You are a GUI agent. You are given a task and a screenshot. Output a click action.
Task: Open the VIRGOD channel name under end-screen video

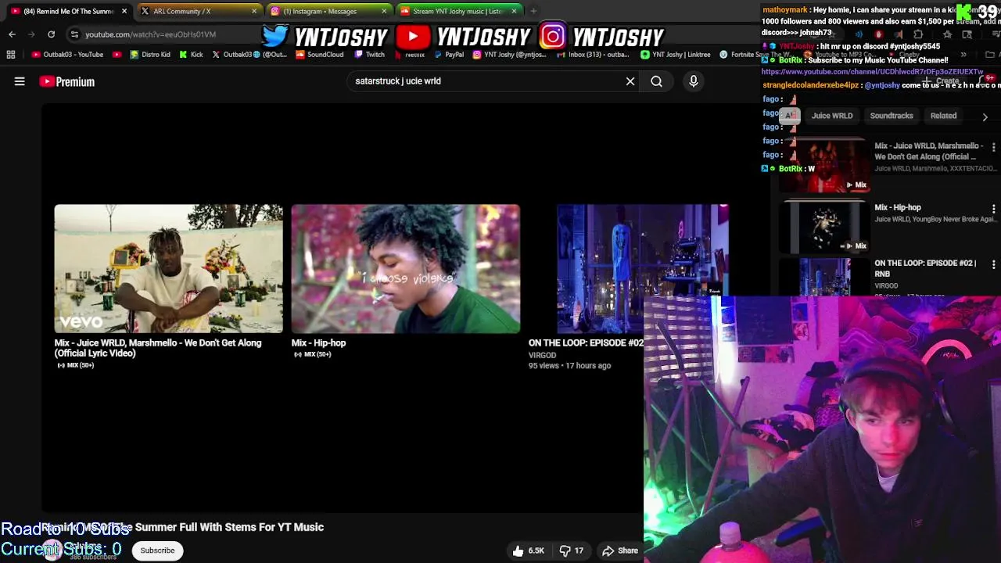tap(542, 355)
